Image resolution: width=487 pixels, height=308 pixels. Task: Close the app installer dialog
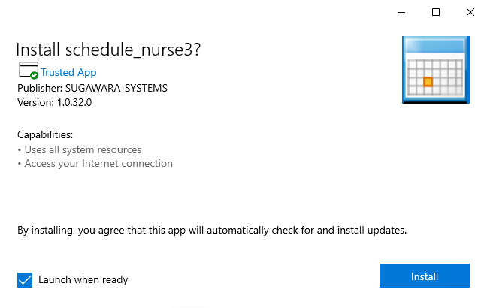(470, 13)
